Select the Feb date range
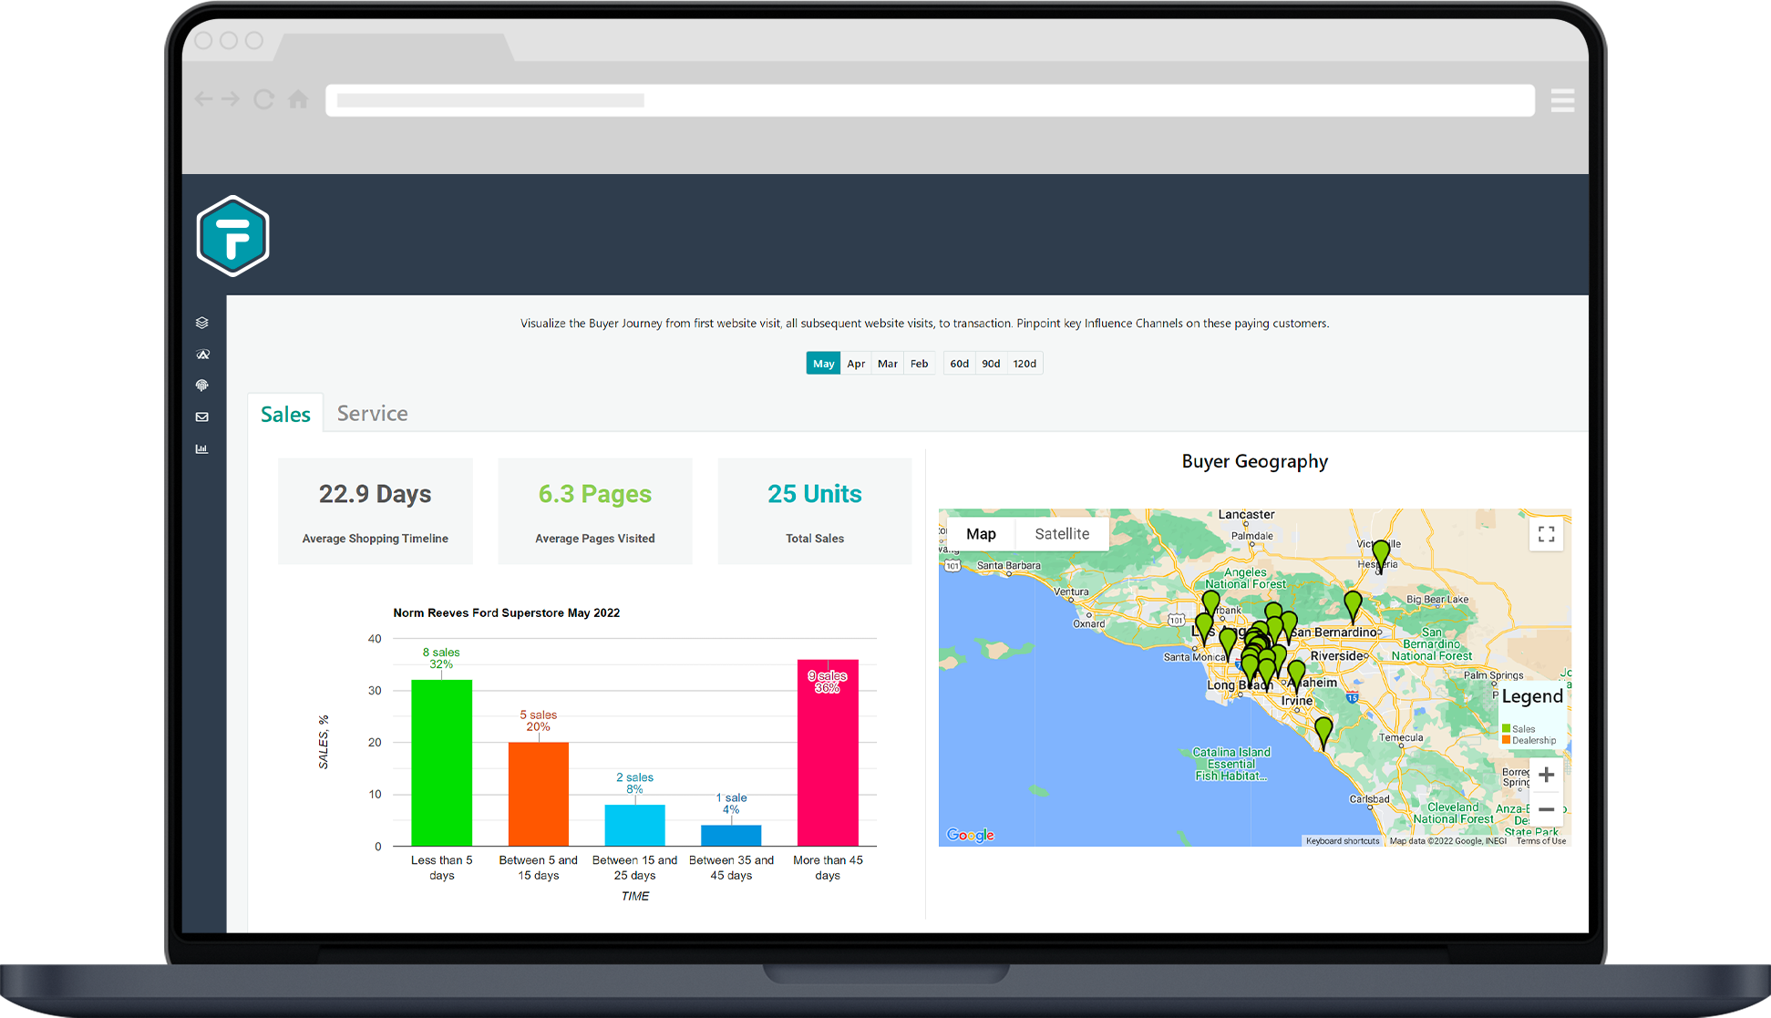The width and height of the screenshot is (1771, 1018). [x=920, y=364]
